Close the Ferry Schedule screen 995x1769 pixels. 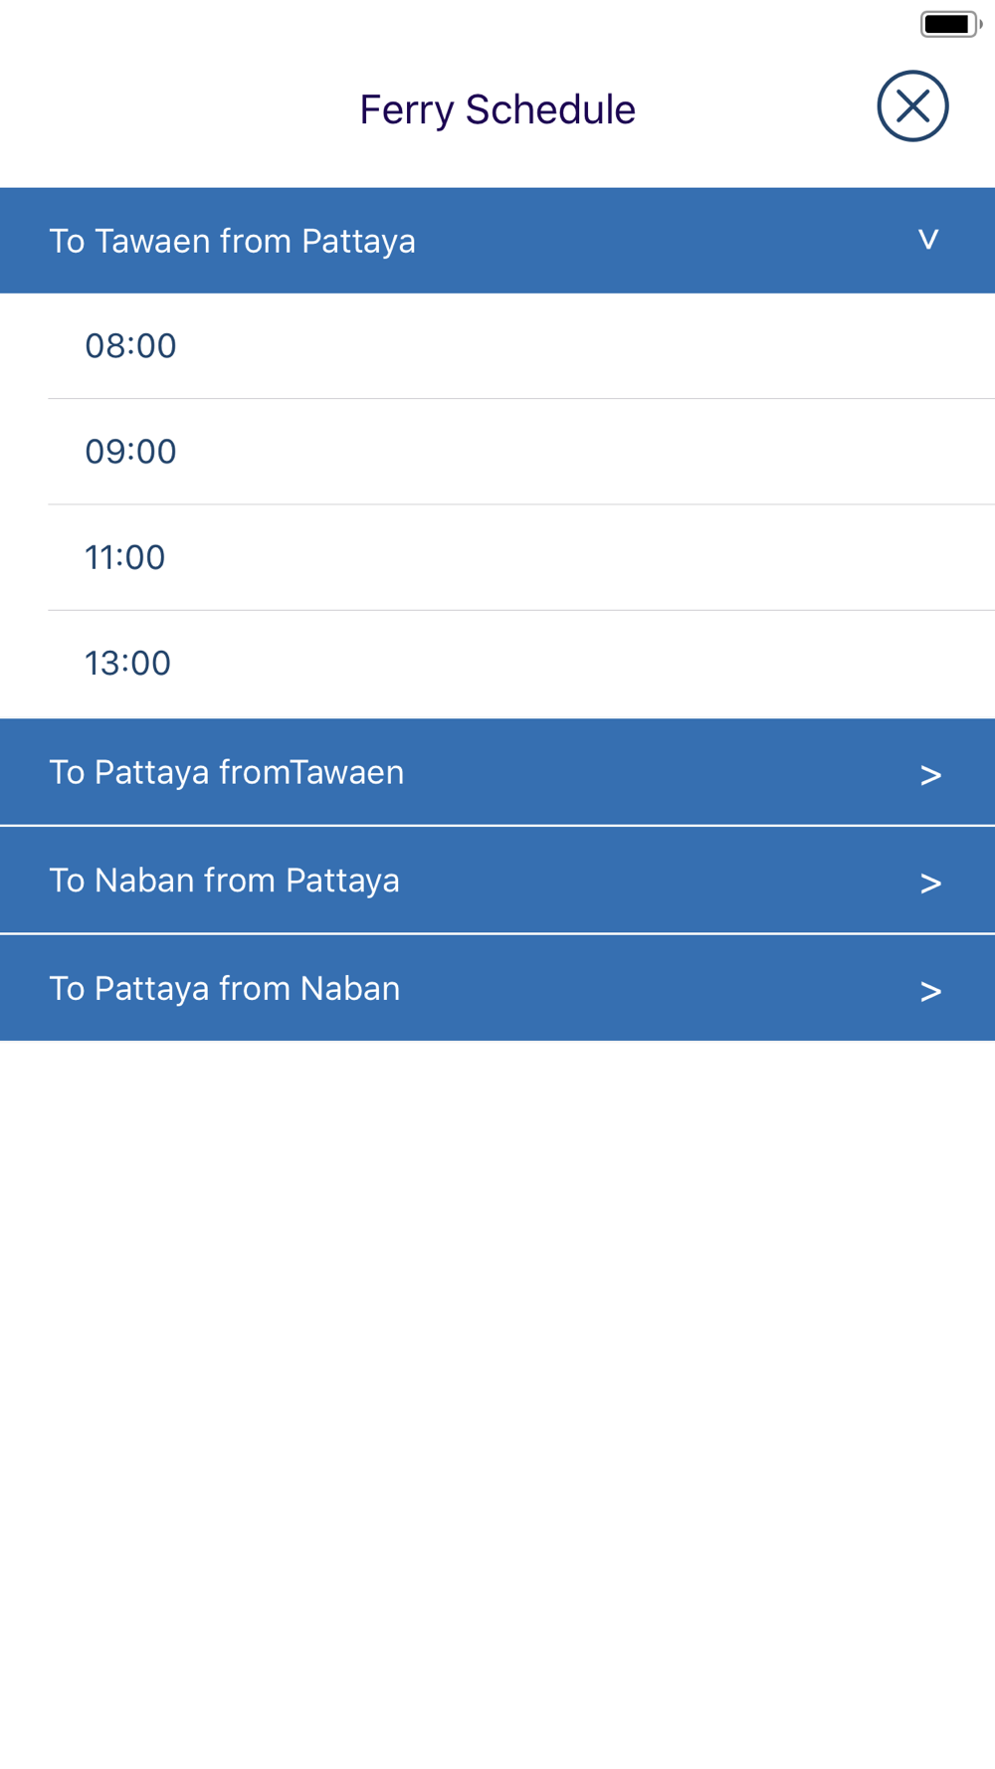[912, 106]
